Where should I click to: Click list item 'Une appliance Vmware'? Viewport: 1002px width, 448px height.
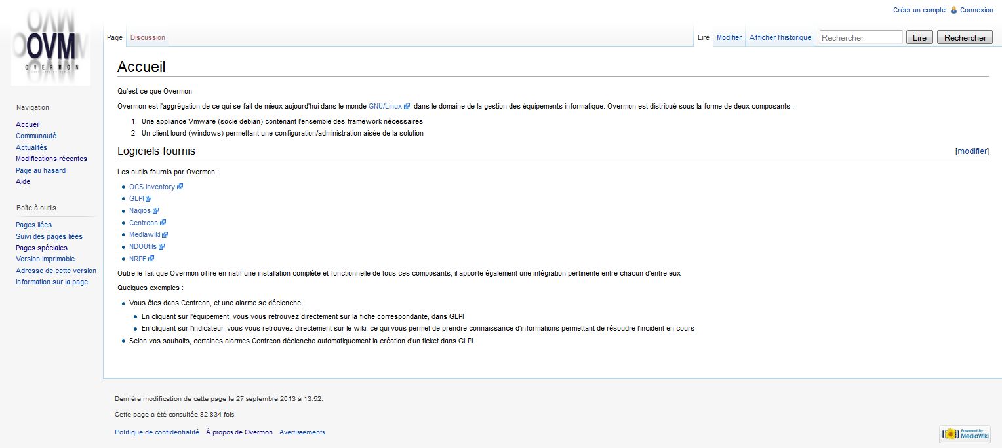(282, 121)
